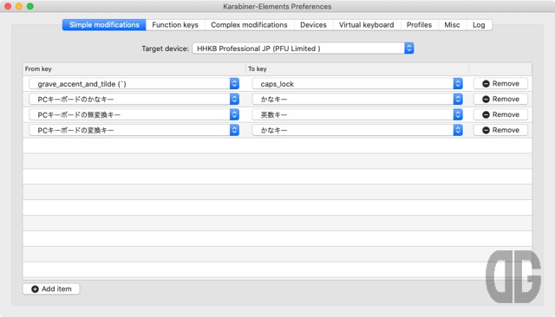This screenshot has height=317, width=555.
Task: Remove the PCキーボードの無変換キー mapping
Action: point(500,115)
